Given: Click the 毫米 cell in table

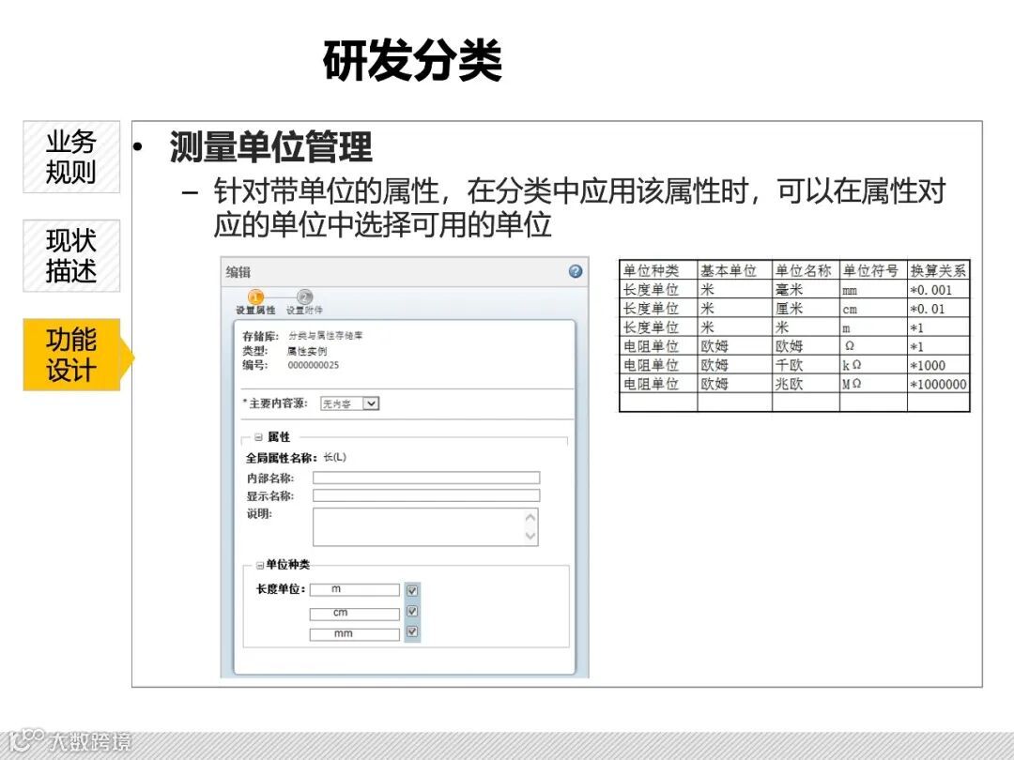Looking at the screenshot, I should 806,290.
